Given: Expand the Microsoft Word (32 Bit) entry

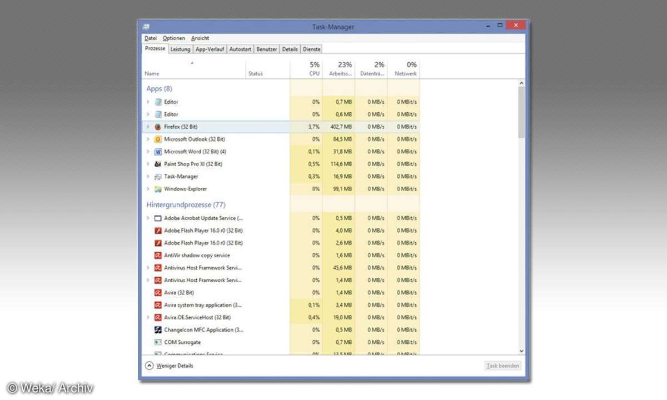Looking at the screenshot, I should pyautogui.click(x=148, y=152).
